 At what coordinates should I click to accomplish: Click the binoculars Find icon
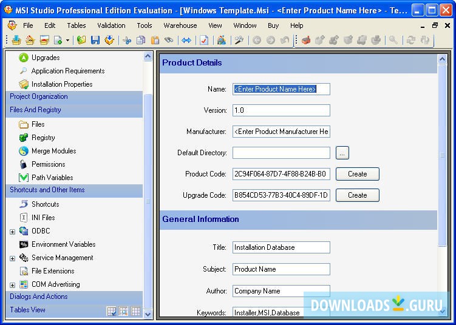click(x=169, y=40)
